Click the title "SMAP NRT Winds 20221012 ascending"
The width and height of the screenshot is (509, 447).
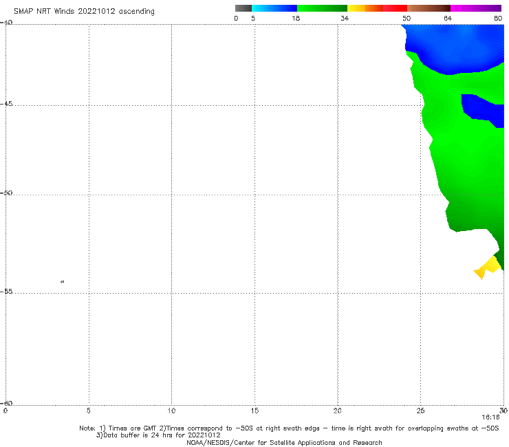point(84,11)
